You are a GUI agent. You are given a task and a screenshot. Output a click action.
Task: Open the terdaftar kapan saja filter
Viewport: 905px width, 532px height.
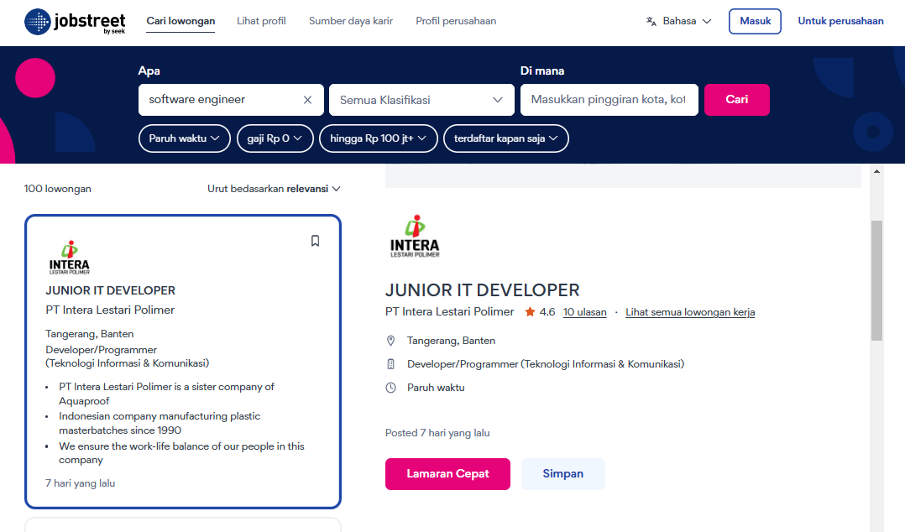click(x=505, y=138)
